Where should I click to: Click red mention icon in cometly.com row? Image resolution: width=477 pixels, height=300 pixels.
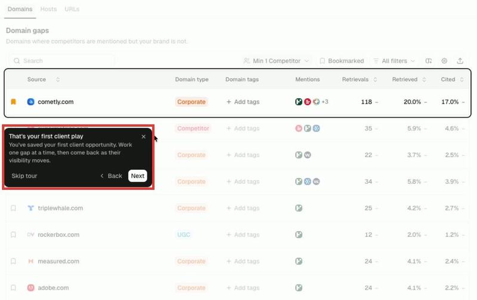coord(308,102)
